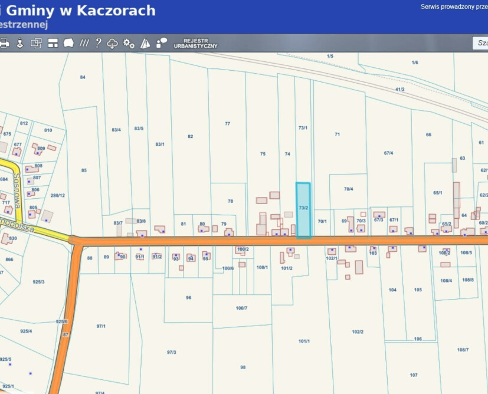The height and width of the screenshot is (394, 488).
Task: Click parcel label 925/3
Action: pyautogui.click(x=38, y=282)
